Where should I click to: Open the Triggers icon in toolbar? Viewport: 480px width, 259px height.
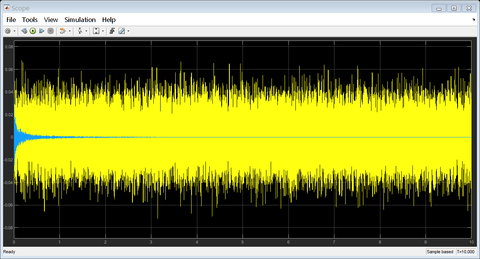tap(112, 31)
